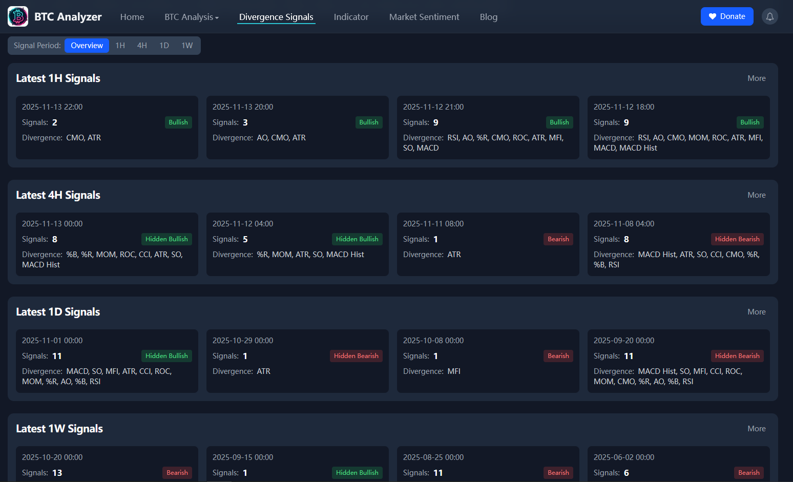Screen dimensions: 793x482
Task: Switch to the Indicator tab
Action: click(351, 16)
